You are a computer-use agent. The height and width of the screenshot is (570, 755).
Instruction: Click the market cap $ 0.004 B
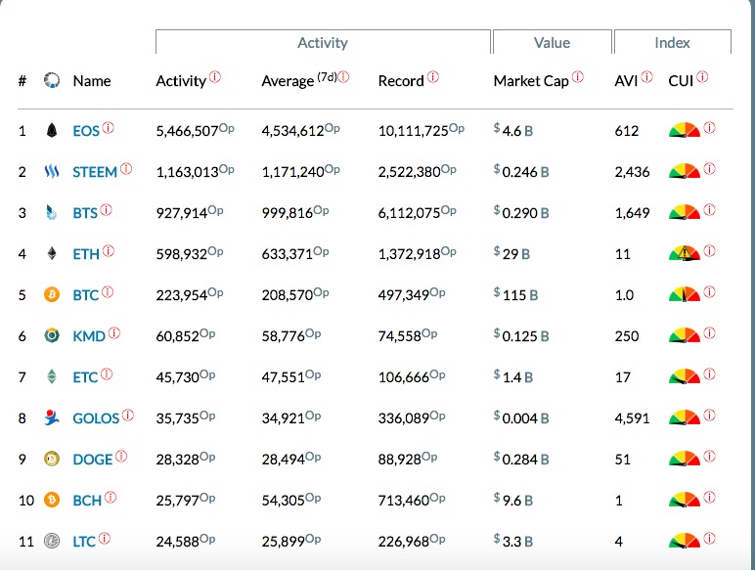click(x=521, y=417)
